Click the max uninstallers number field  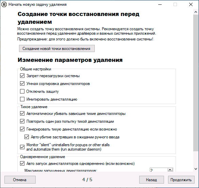pos(159,170)
